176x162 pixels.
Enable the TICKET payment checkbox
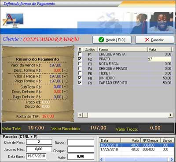80,73
